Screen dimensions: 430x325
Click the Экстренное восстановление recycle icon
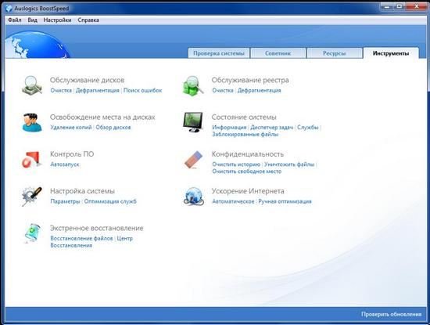click(32, 233)
